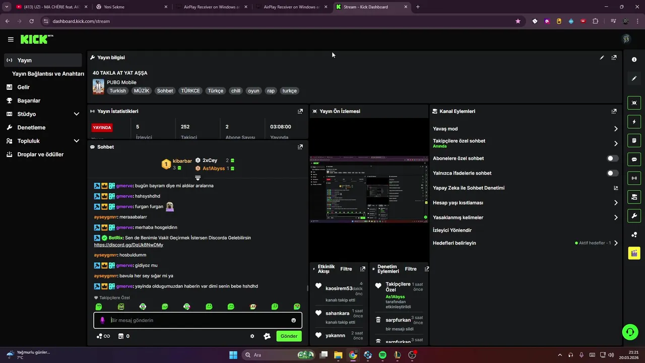645x363 pixels.
Task: Click the star icon next to Gönder
Action: pos(267,336)
